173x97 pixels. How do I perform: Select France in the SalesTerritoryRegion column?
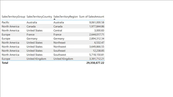coord(58,34)
